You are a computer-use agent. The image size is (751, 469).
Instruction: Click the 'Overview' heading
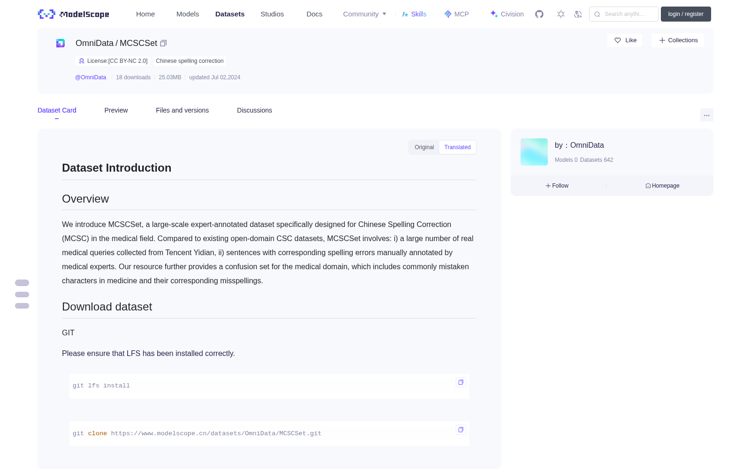coord(85,199)
